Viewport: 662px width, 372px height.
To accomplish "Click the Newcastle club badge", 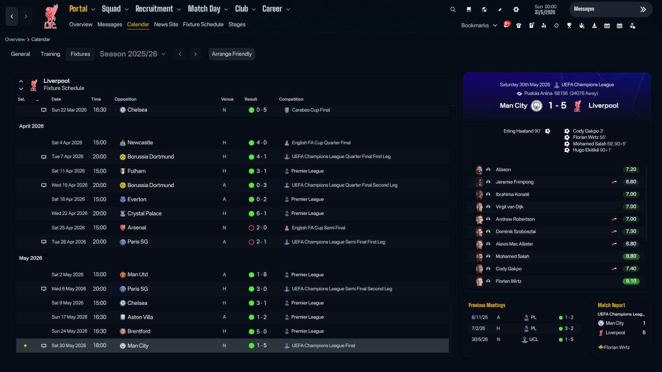I will [x=123, y=143].
